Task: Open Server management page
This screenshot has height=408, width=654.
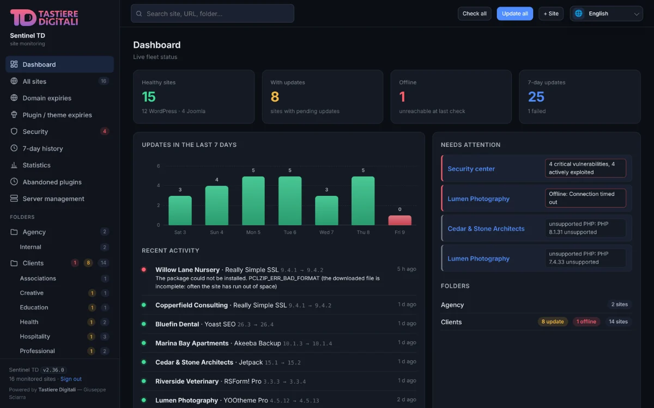Action: (60, 199)
